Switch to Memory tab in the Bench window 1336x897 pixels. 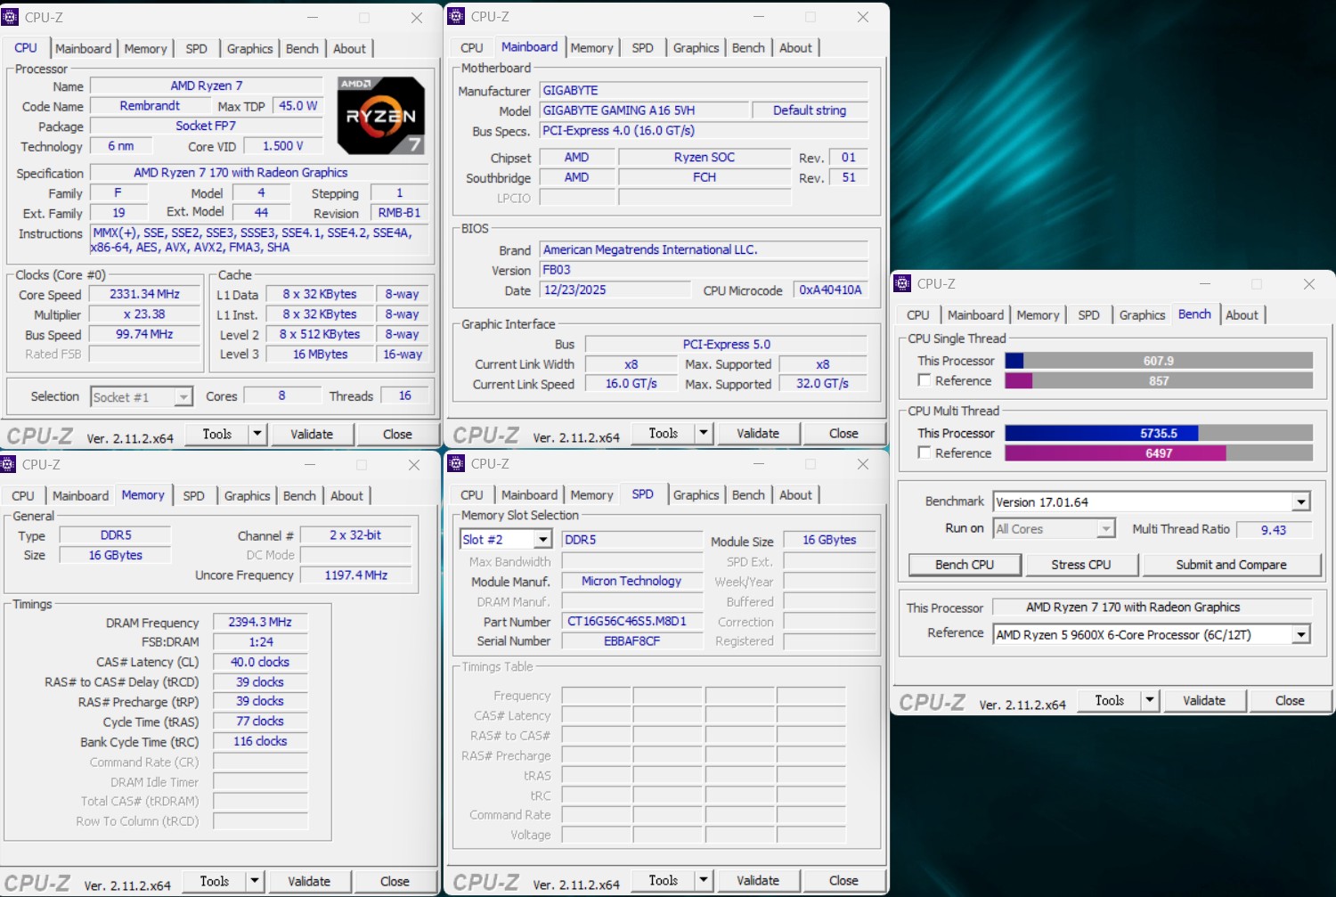(x=1038, y=315)
